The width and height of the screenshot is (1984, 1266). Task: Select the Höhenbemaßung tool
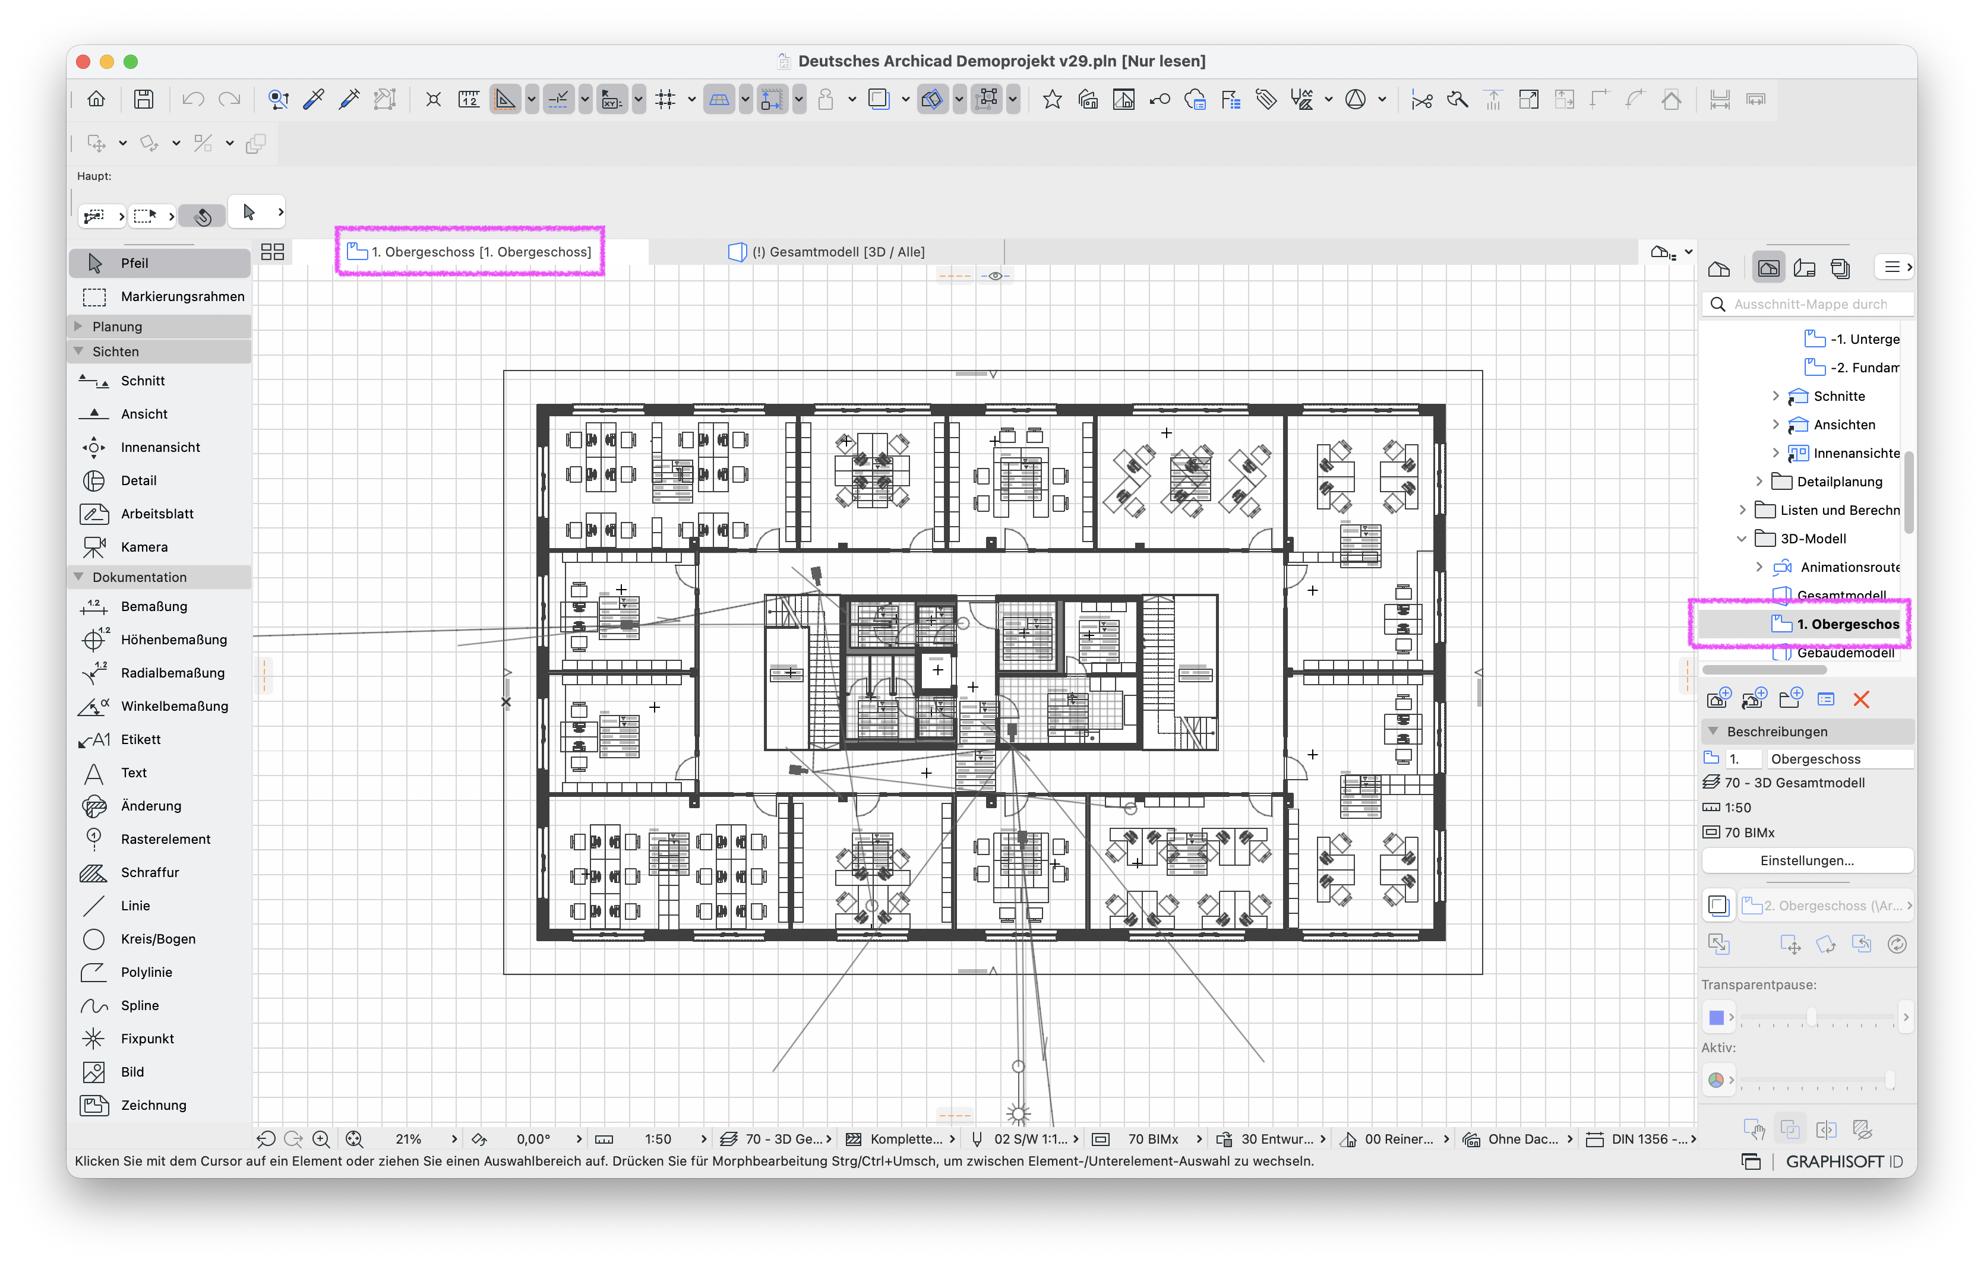pos(159,639)
